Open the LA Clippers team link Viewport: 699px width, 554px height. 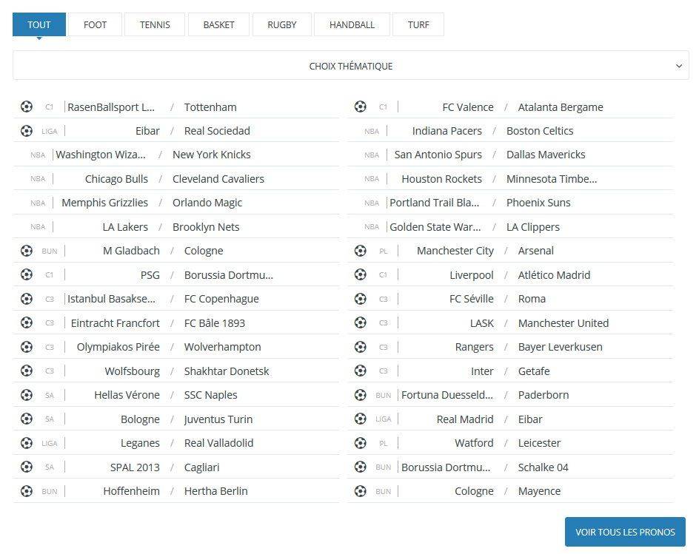[533, 227]
